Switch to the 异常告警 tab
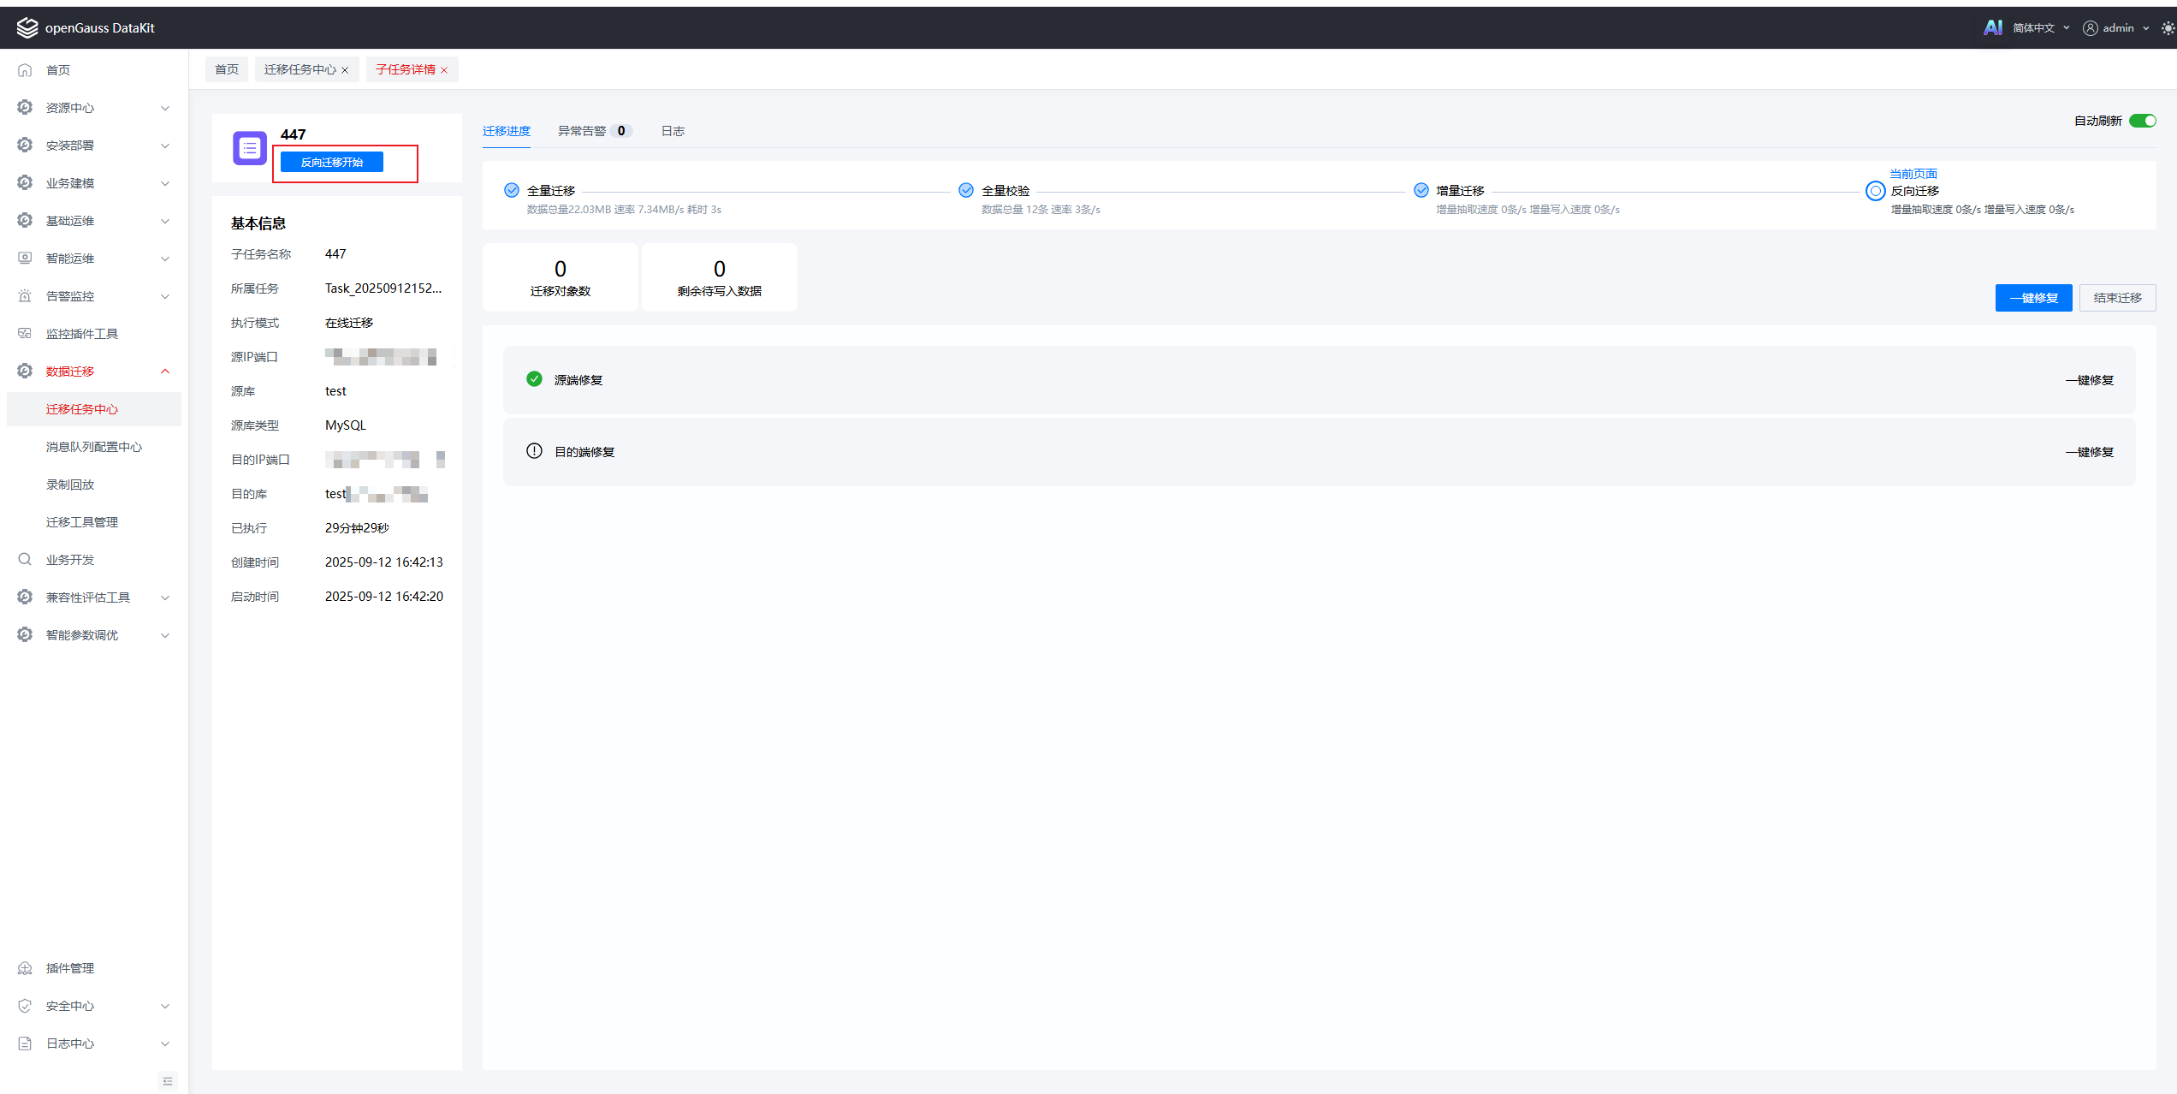Image resolution: width=2177 pixels, height=1094 pixels. click(x=582, y=131)
